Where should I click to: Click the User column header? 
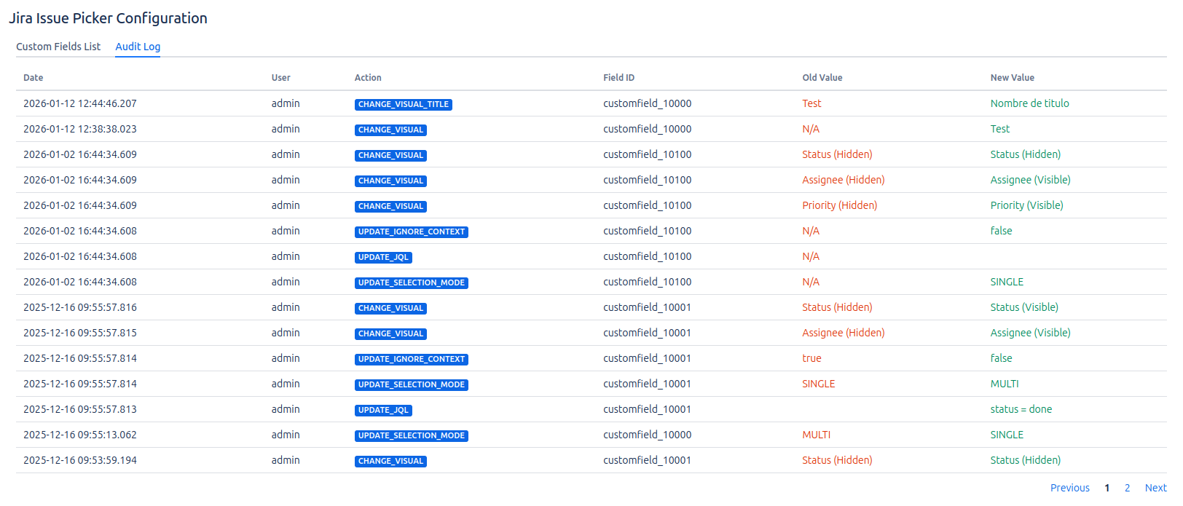280,78
